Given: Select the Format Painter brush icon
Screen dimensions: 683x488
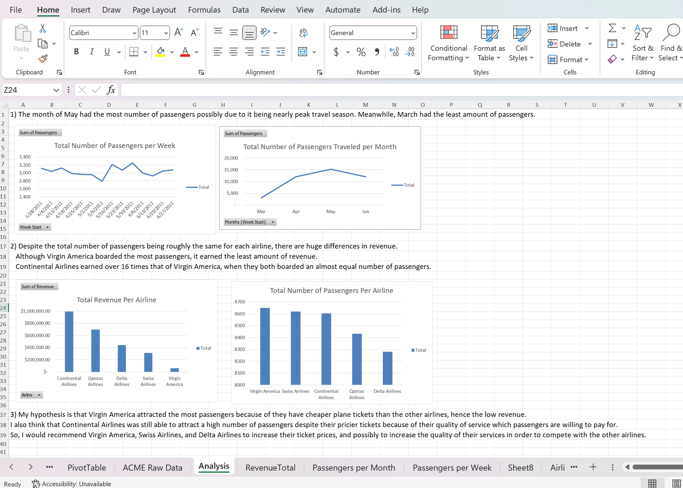Looking at the screenshot, I should (x=43, y=59).
